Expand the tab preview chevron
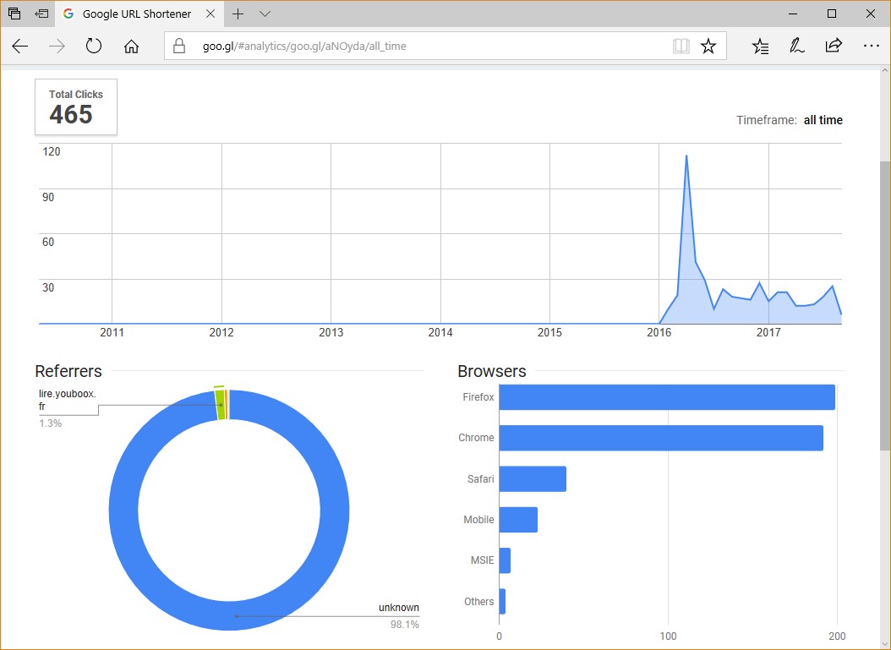The height and width of the screenshot is (650, 891). (265, 14)
